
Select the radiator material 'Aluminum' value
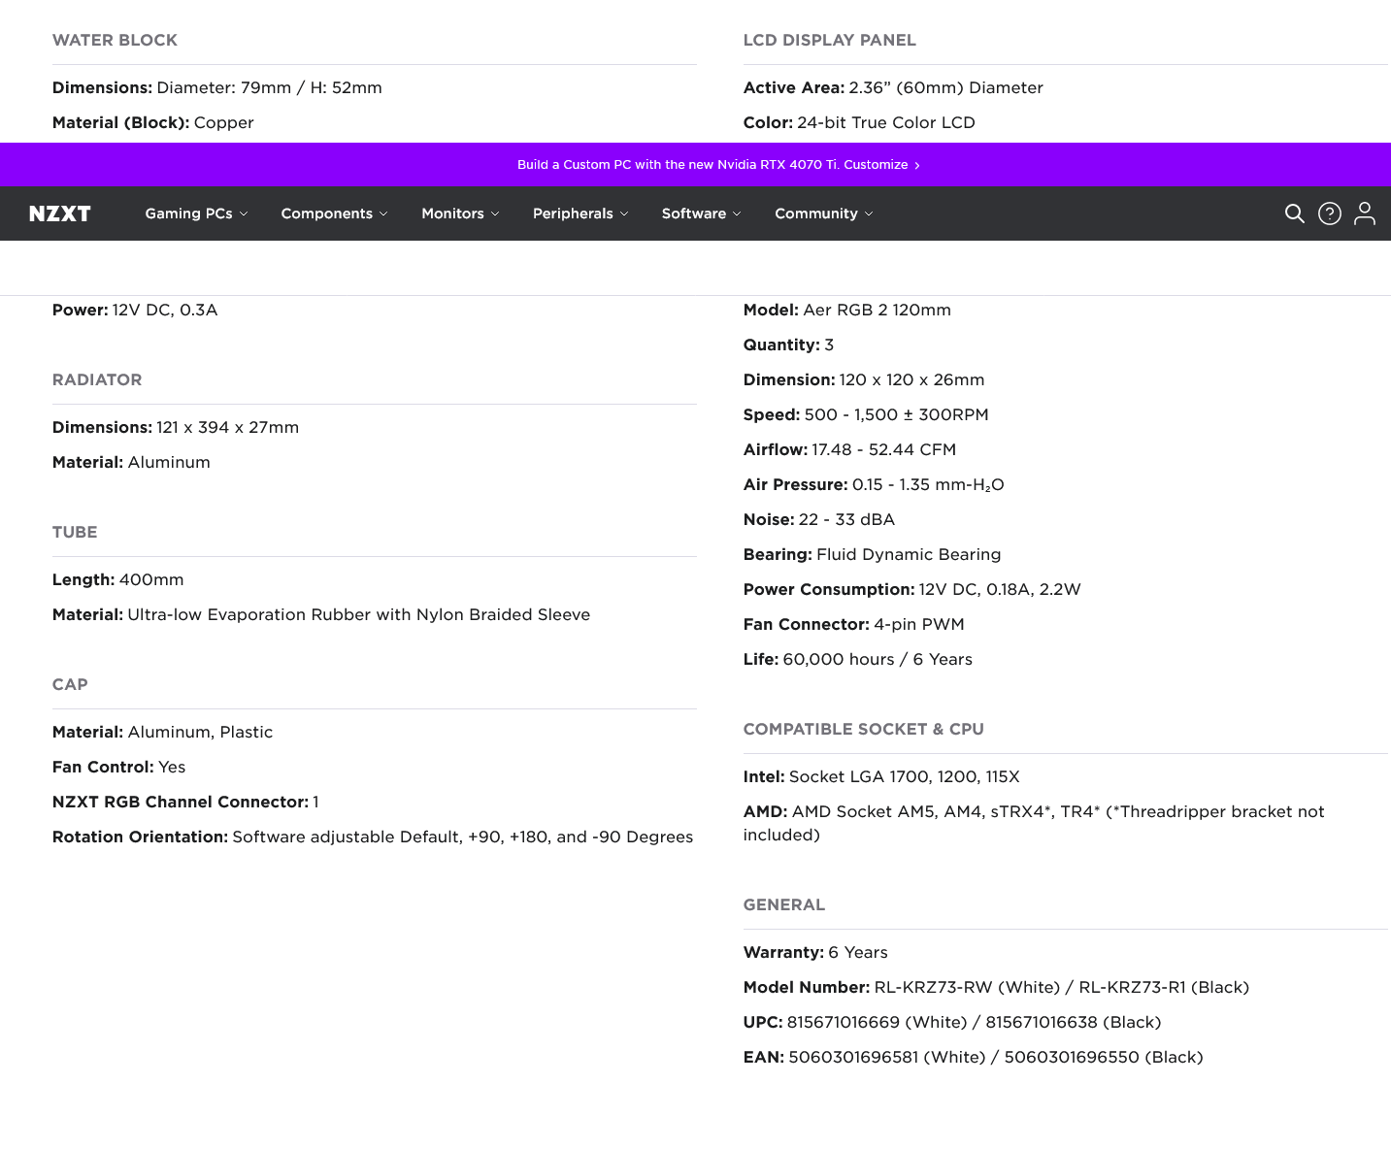169,463
